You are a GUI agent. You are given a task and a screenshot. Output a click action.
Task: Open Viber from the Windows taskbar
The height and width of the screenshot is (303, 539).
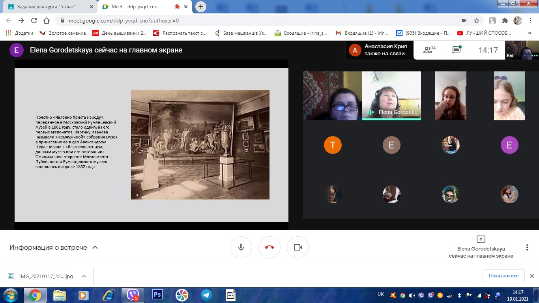[133, 295]
